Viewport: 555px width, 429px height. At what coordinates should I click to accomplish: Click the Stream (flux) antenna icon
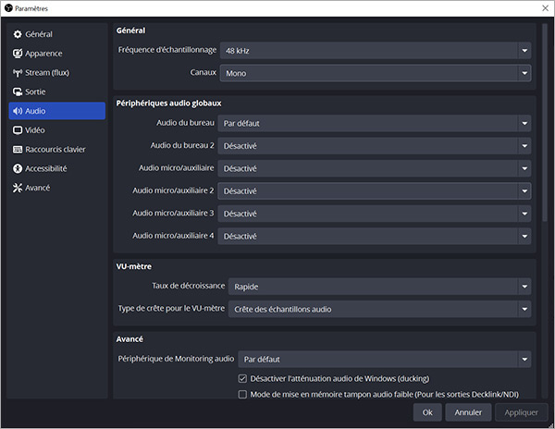coord(18,73)
